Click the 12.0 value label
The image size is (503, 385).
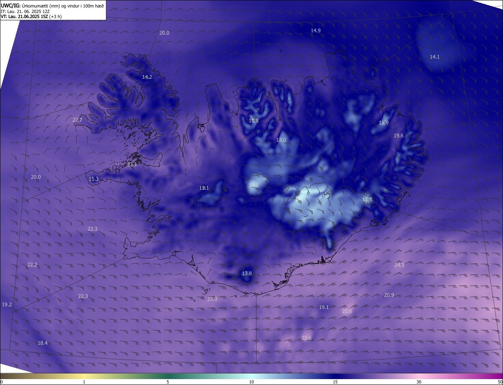(281, 140)
